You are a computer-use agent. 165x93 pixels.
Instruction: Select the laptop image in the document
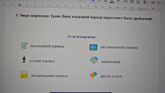tap(93, 47)
